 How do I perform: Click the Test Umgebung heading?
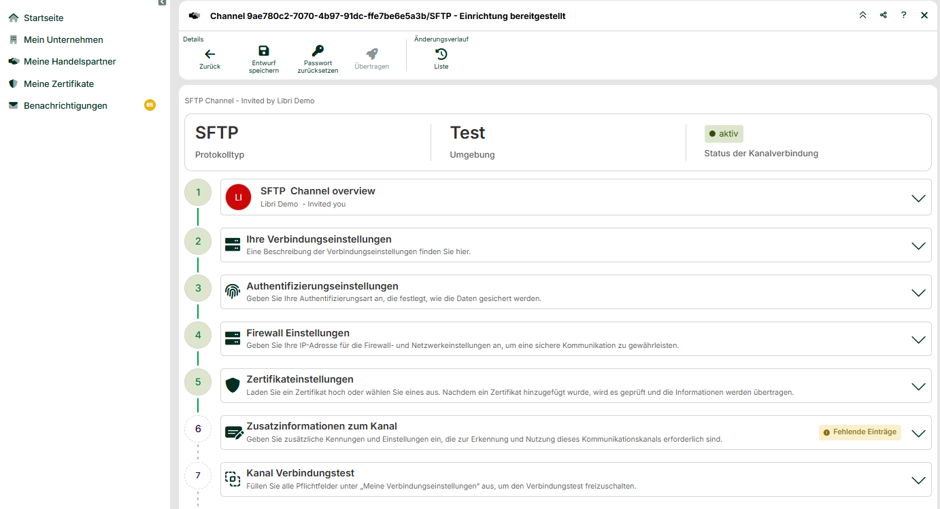tap(467, 133)
